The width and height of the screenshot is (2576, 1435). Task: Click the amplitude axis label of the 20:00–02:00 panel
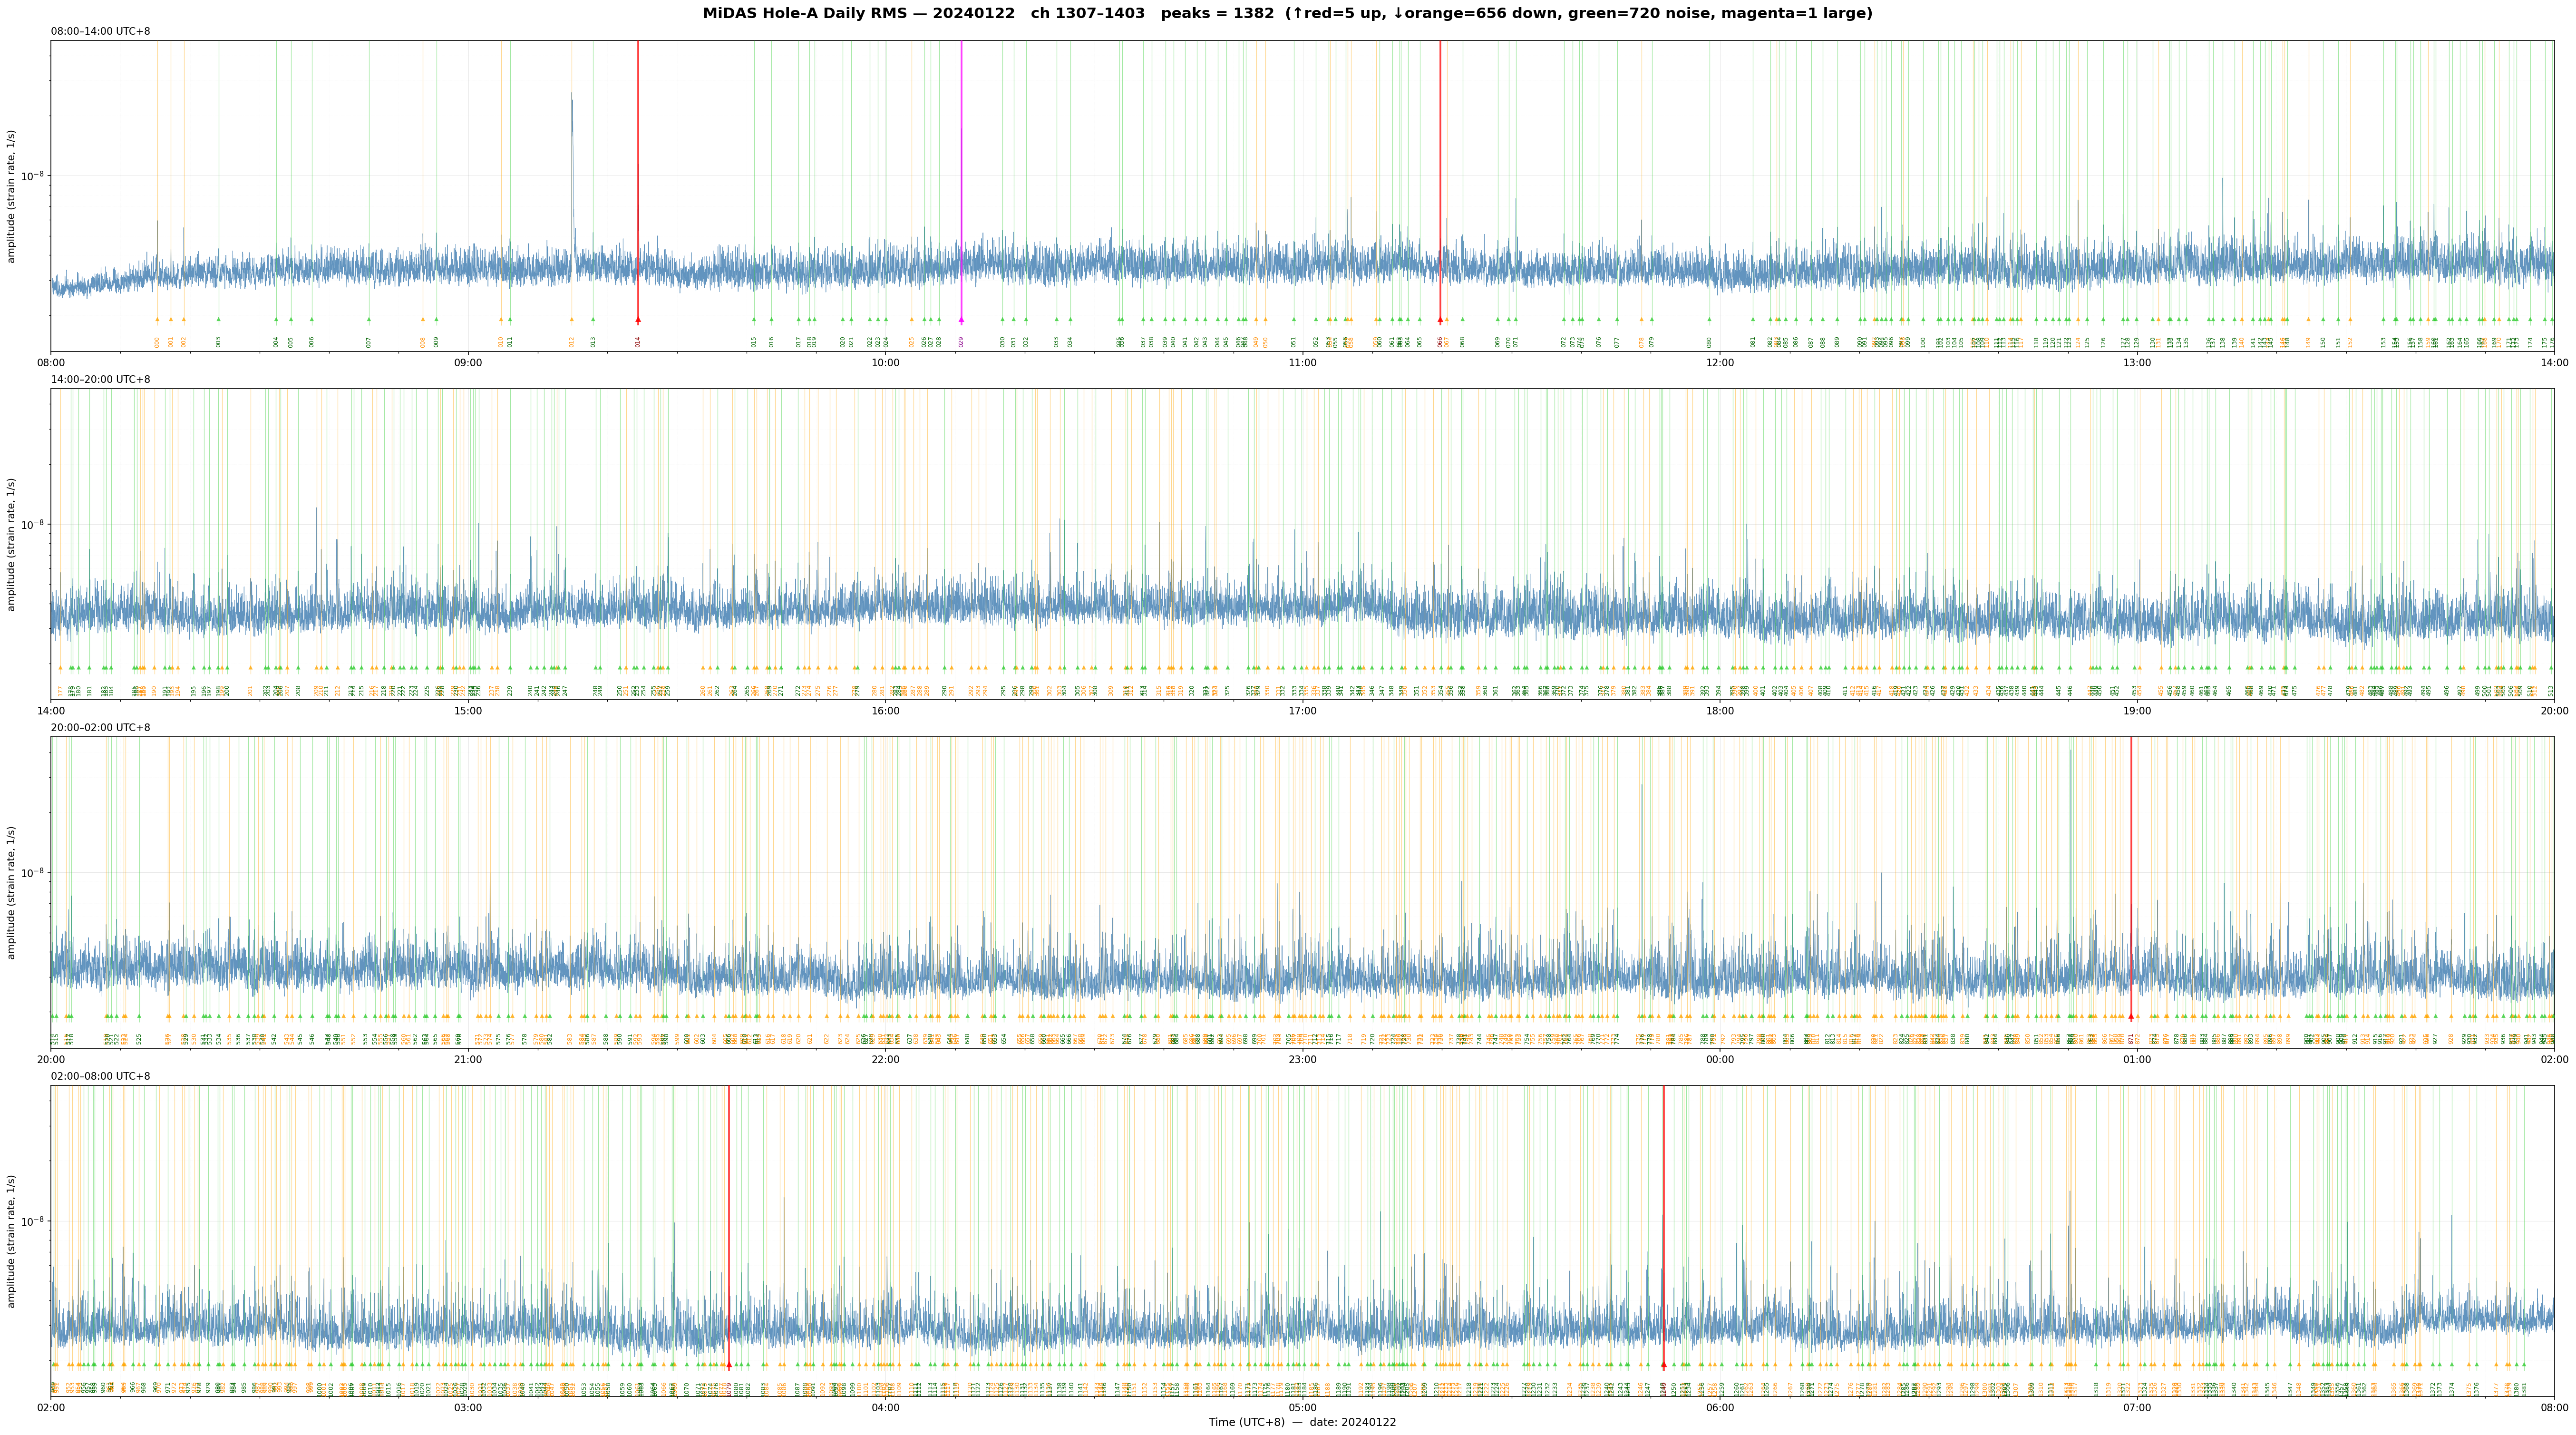pyautogui.click(x=12, y=892)
